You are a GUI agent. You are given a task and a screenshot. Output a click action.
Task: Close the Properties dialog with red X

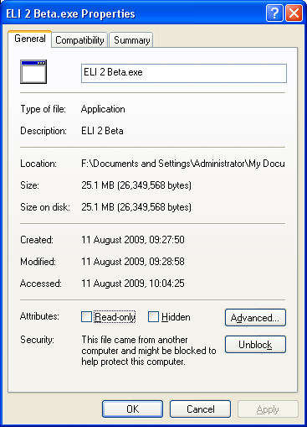[x=294, y=13]
